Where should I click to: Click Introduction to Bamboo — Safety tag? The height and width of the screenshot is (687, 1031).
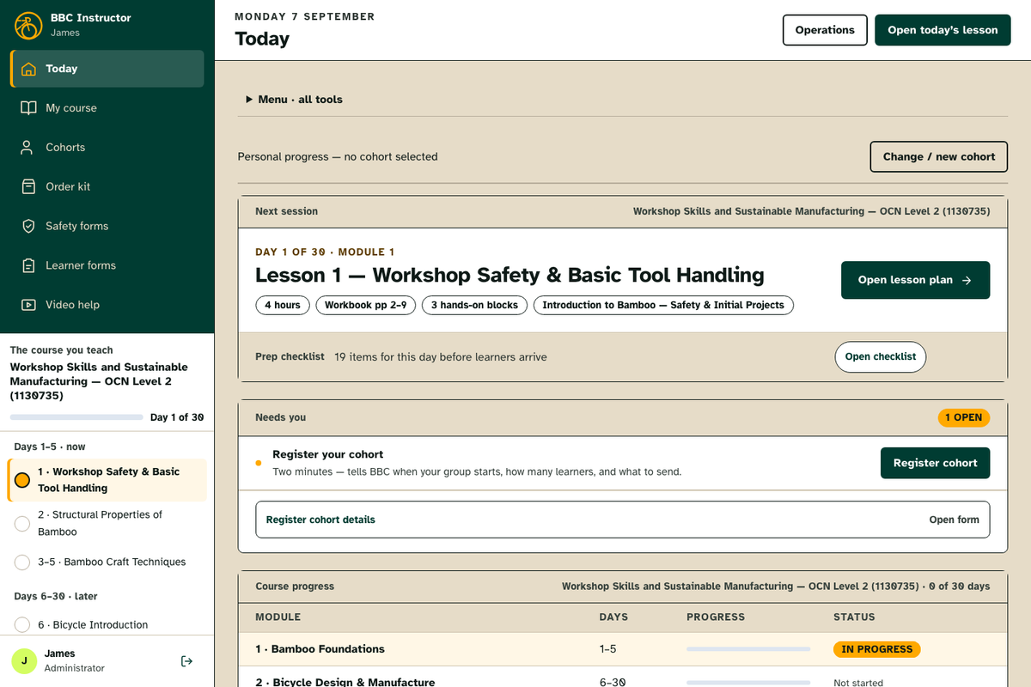[663, 305]
